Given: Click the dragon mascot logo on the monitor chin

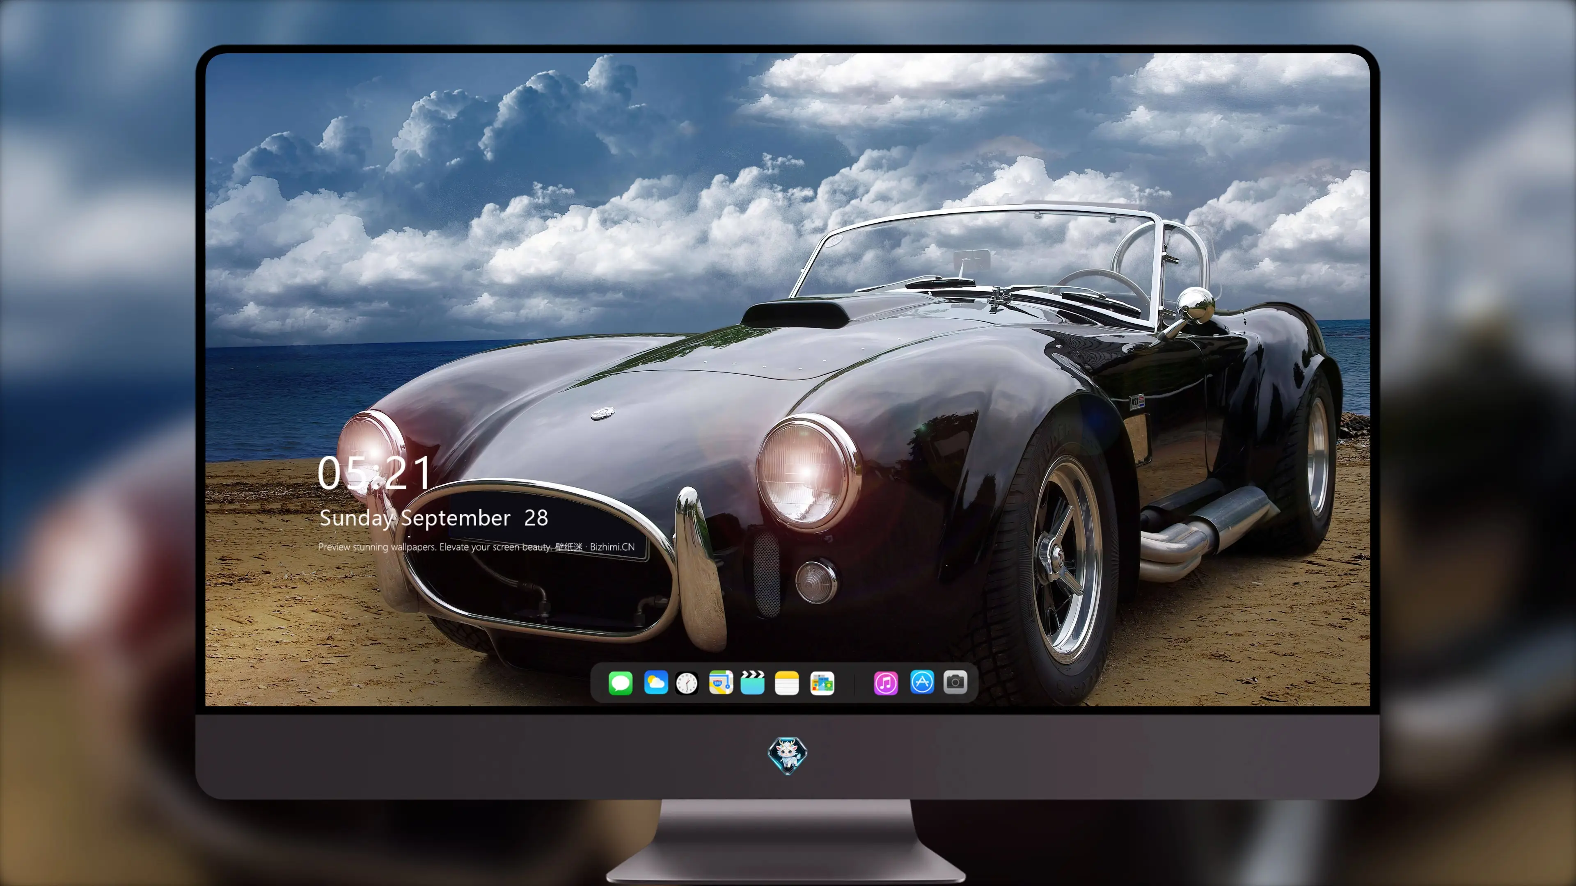Looking at the screenshot, I should click(788, 755).
